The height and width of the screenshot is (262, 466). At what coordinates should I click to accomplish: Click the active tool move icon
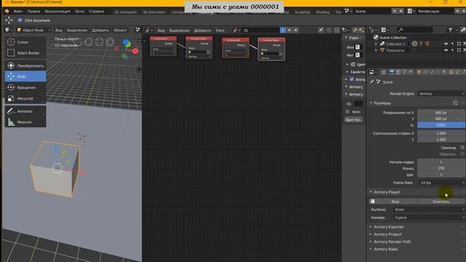[9, 20]
